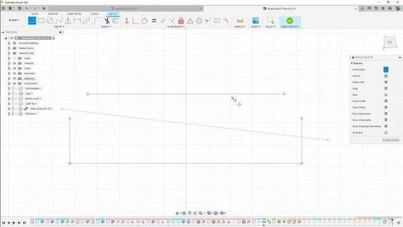This screenshot has height=227, width=403.
Task: Hide the Joints folder via eye icon
Action: (14, 68)
